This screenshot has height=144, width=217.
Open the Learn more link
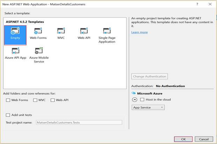[139, 32]
